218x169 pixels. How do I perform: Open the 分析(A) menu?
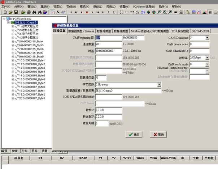19,7
